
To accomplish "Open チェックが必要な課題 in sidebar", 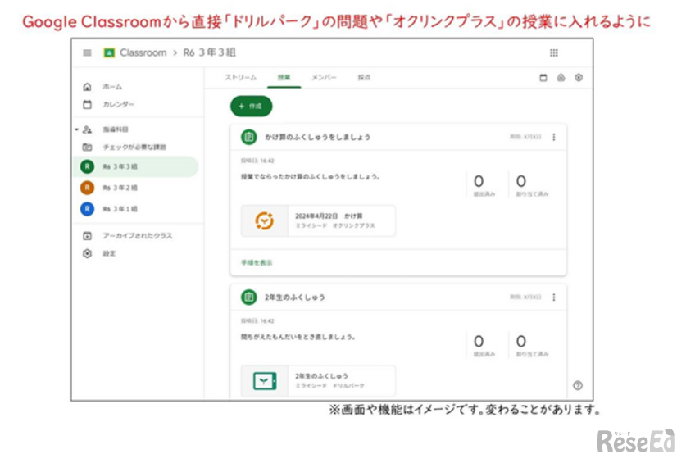I will coord(134,148).
